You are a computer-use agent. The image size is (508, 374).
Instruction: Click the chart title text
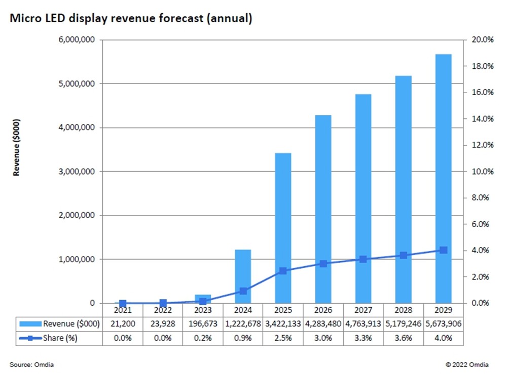(131, 18)
